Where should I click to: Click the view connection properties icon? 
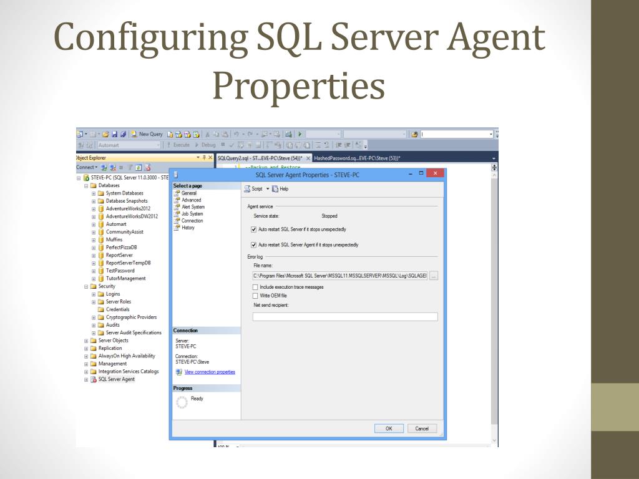pos(178,372)
